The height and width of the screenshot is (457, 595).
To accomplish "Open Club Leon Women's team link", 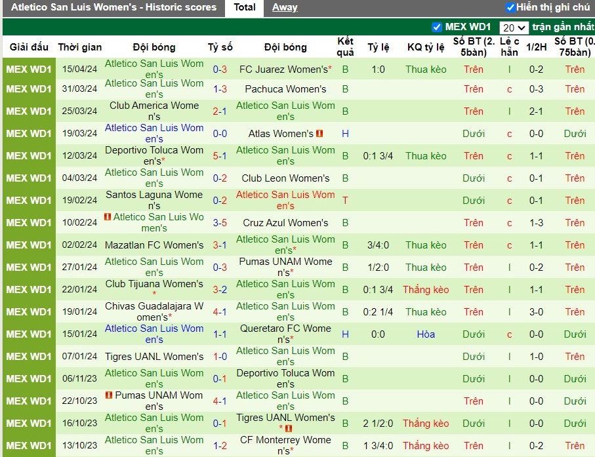I will pyautogui.click(x=285, y=178).
